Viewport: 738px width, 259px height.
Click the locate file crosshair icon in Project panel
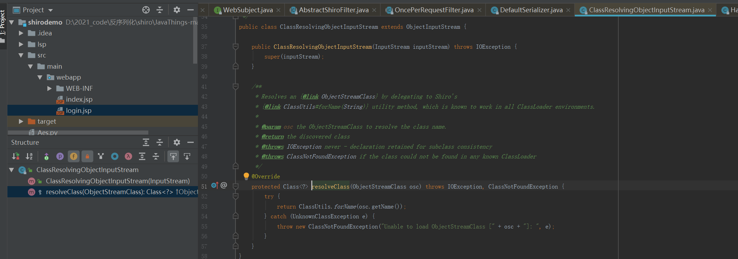tap(146, 10)
